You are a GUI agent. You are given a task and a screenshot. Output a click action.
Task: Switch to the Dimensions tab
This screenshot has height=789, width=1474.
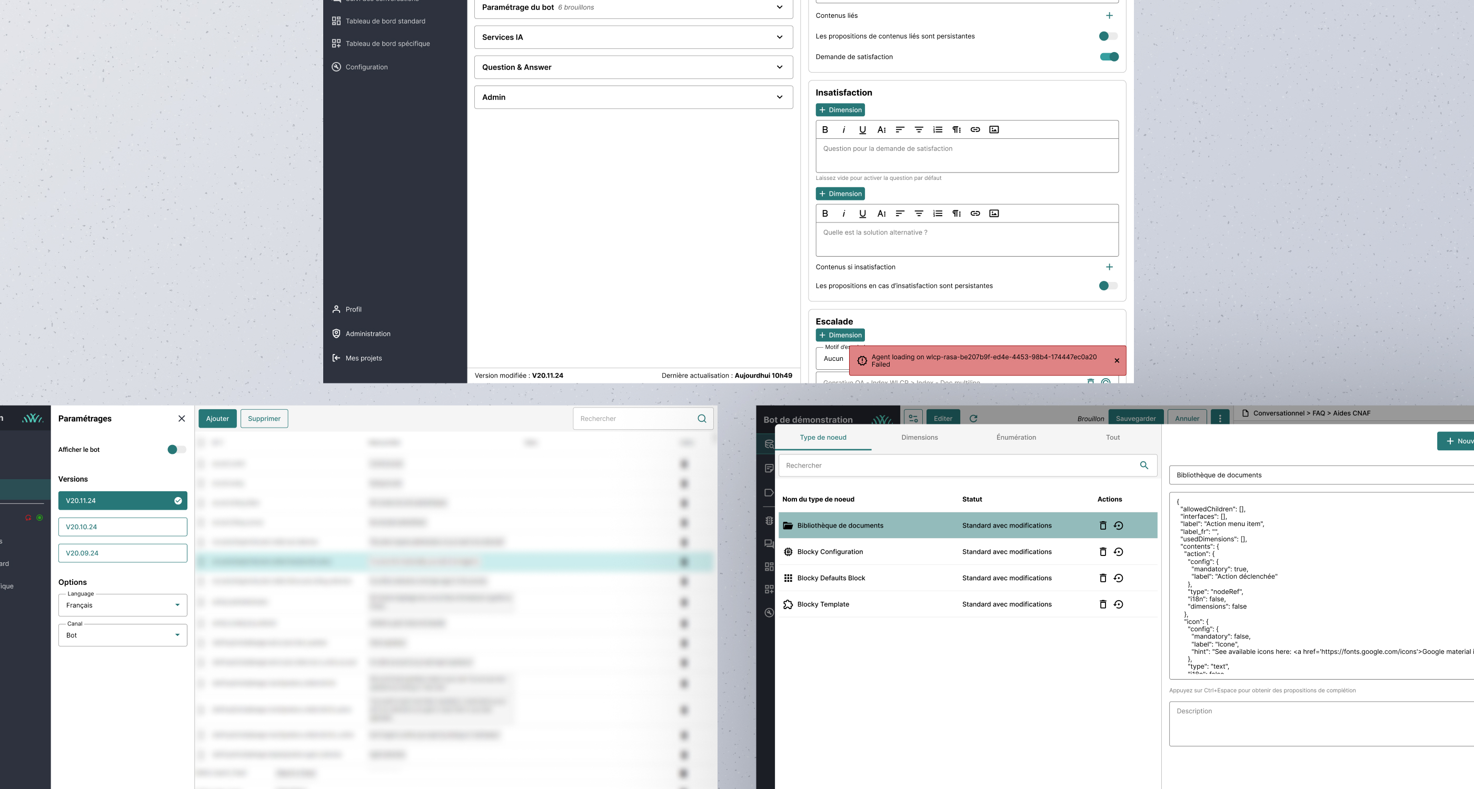click(x=920, y=438)
